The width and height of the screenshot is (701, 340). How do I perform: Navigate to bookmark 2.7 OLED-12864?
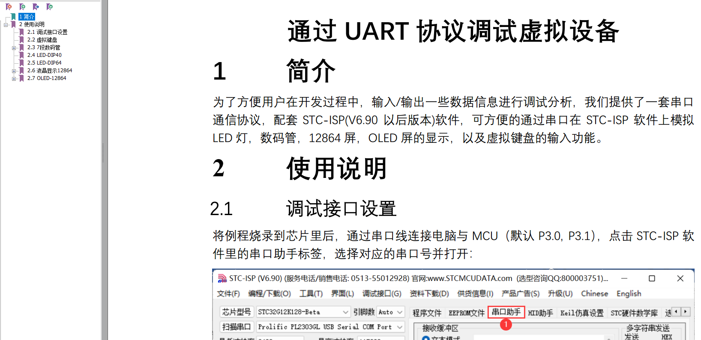(x=47, y=78)
